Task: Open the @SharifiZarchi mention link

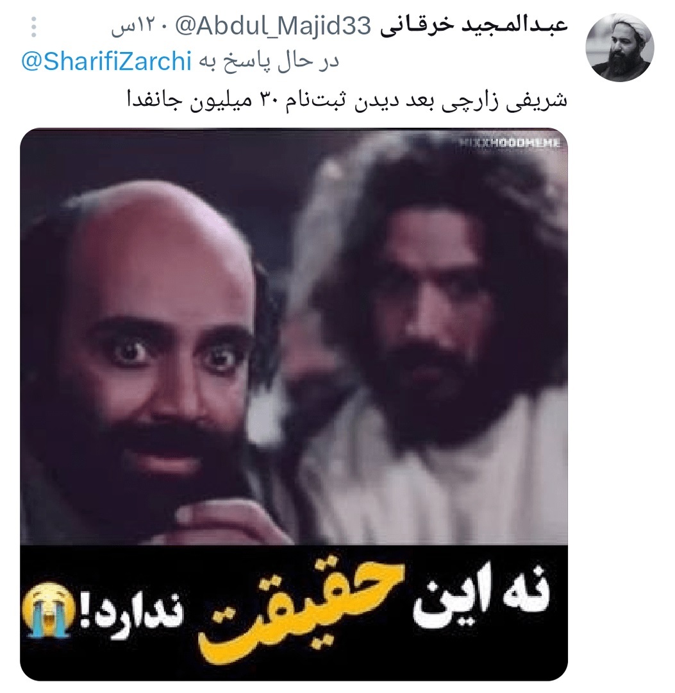Action: (106, 62)
